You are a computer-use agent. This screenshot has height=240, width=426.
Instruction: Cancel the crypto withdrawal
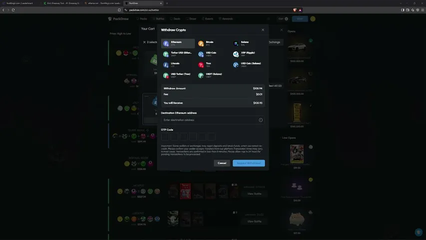(x=222, y=163)
